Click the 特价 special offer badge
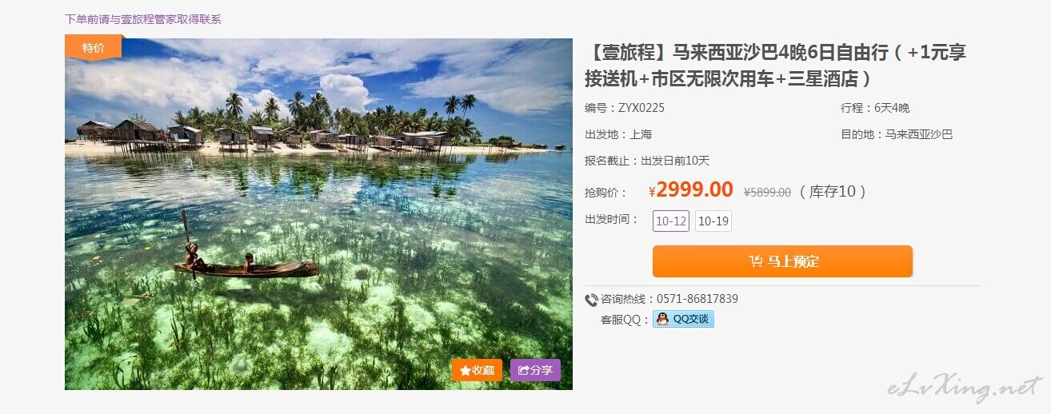Screen dimensions: 1051x414 click(x=93, y=48)
